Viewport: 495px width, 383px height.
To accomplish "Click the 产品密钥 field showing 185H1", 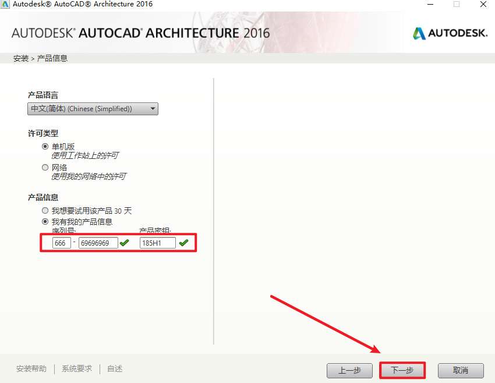I will point(157,243).
